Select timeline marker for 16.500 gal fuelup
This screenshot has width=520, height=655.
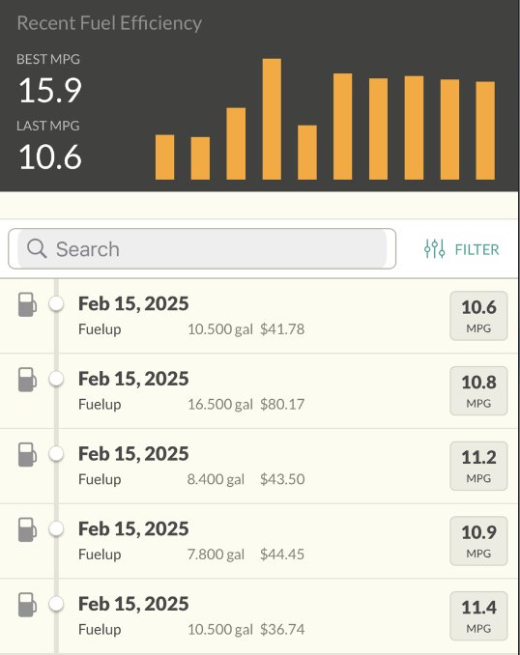tap(56, 379)
